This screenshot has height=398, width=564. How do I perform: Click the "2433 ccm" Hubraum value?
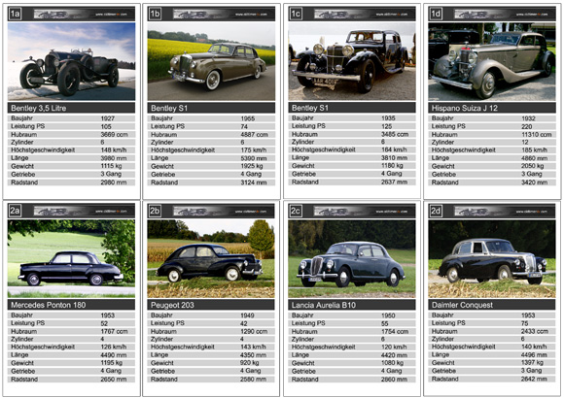coord(535,331)
